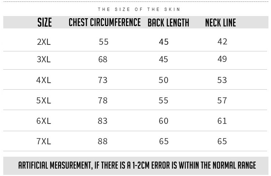Select the 5XL size row label

click(44, 101)
